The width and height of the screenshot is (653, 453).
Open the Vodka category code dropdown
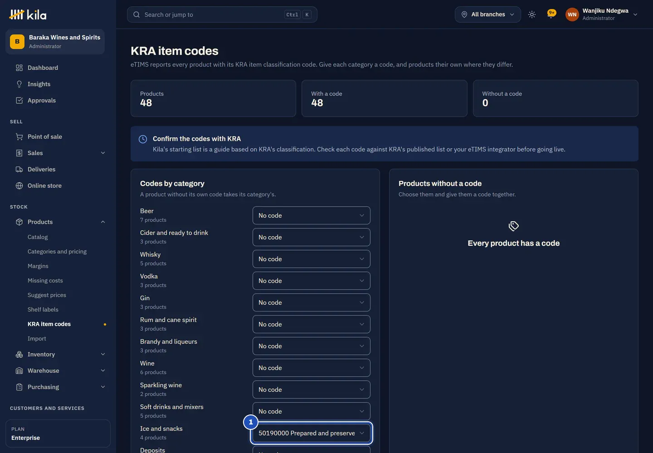(x=312, y=281)
